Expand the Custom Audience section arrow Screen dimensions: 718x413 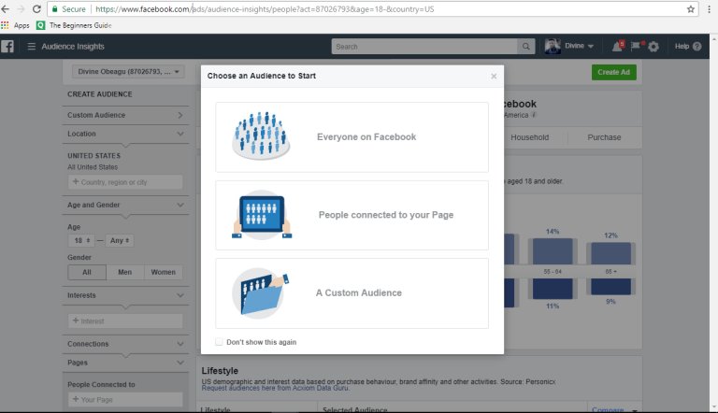pos(179,115)
